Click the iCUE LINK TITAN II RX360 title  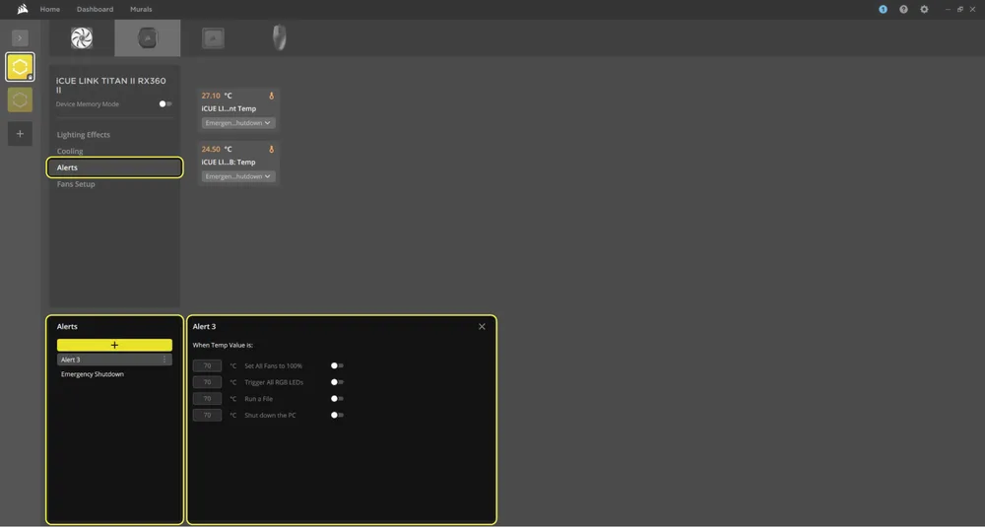click(x=110, y=85)
